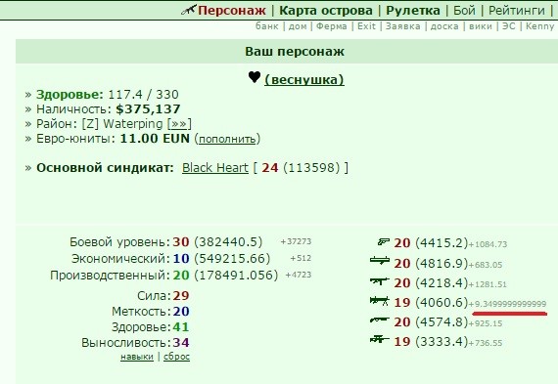Image resolution: width=558 pixels, height=384 pixels.
Task: Click the +683.05 remainder value
Action: (x=486, y=265)
